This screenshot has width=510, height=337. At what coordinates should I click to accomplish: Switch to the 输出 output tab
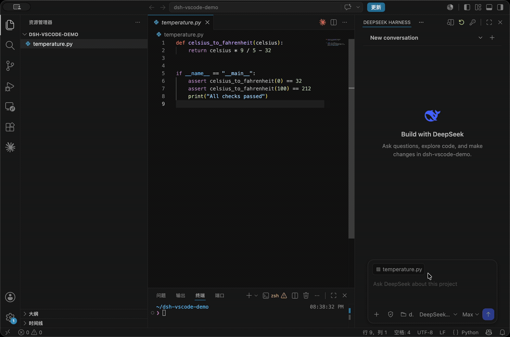click(x=180, y=295)
